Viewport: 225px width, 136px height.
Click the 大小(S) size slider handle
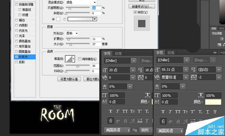(71, 44)
